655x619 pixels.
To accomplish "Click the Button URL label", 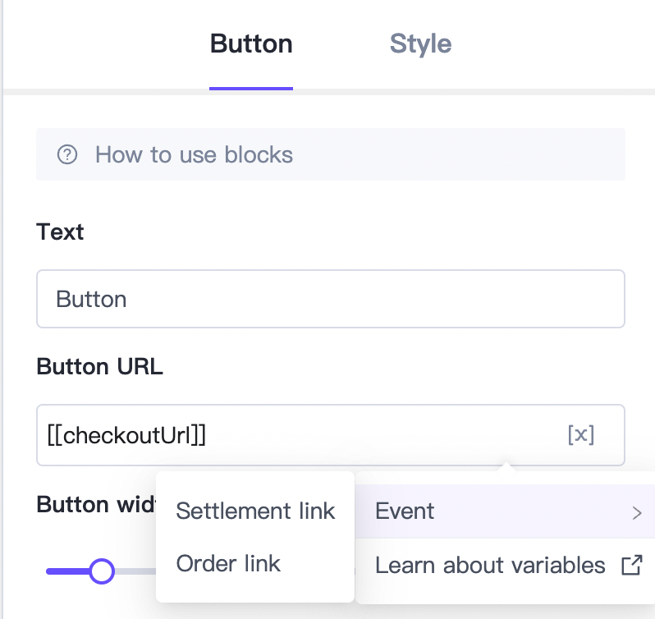I will pos(99,367).
